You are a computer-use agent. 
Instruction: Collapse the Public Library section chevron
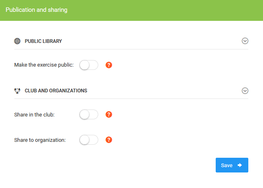click(x=245, y=41)
